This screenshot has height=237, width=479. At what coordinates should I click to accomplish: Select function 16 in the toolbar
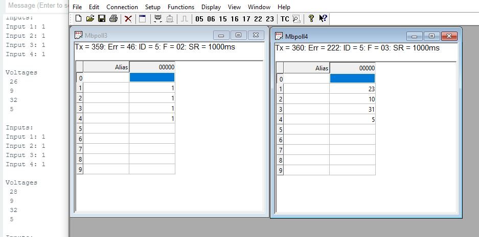(234, 19)
